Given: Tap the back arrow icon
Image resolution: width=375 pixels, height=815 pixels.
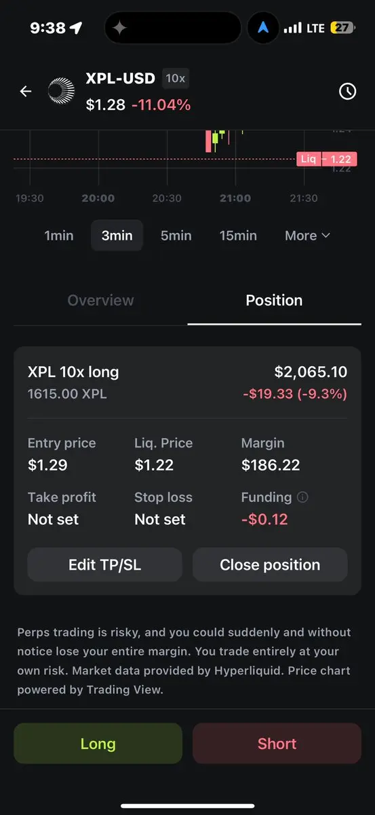Looking at the screenshot, I should tap(26, 91).
